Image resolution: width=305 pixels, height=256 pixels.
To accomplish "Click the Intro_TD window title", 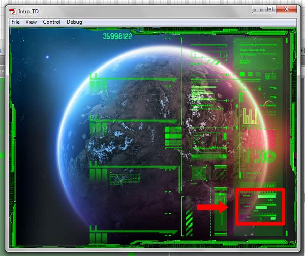I will click(x=28, y=12).
